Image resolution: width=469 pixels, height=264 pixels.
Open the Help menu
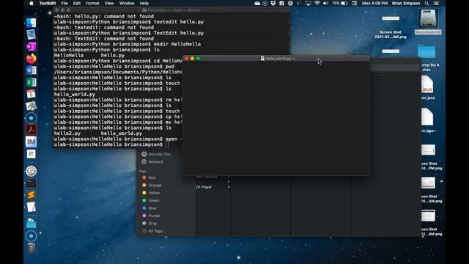point(144,3)
